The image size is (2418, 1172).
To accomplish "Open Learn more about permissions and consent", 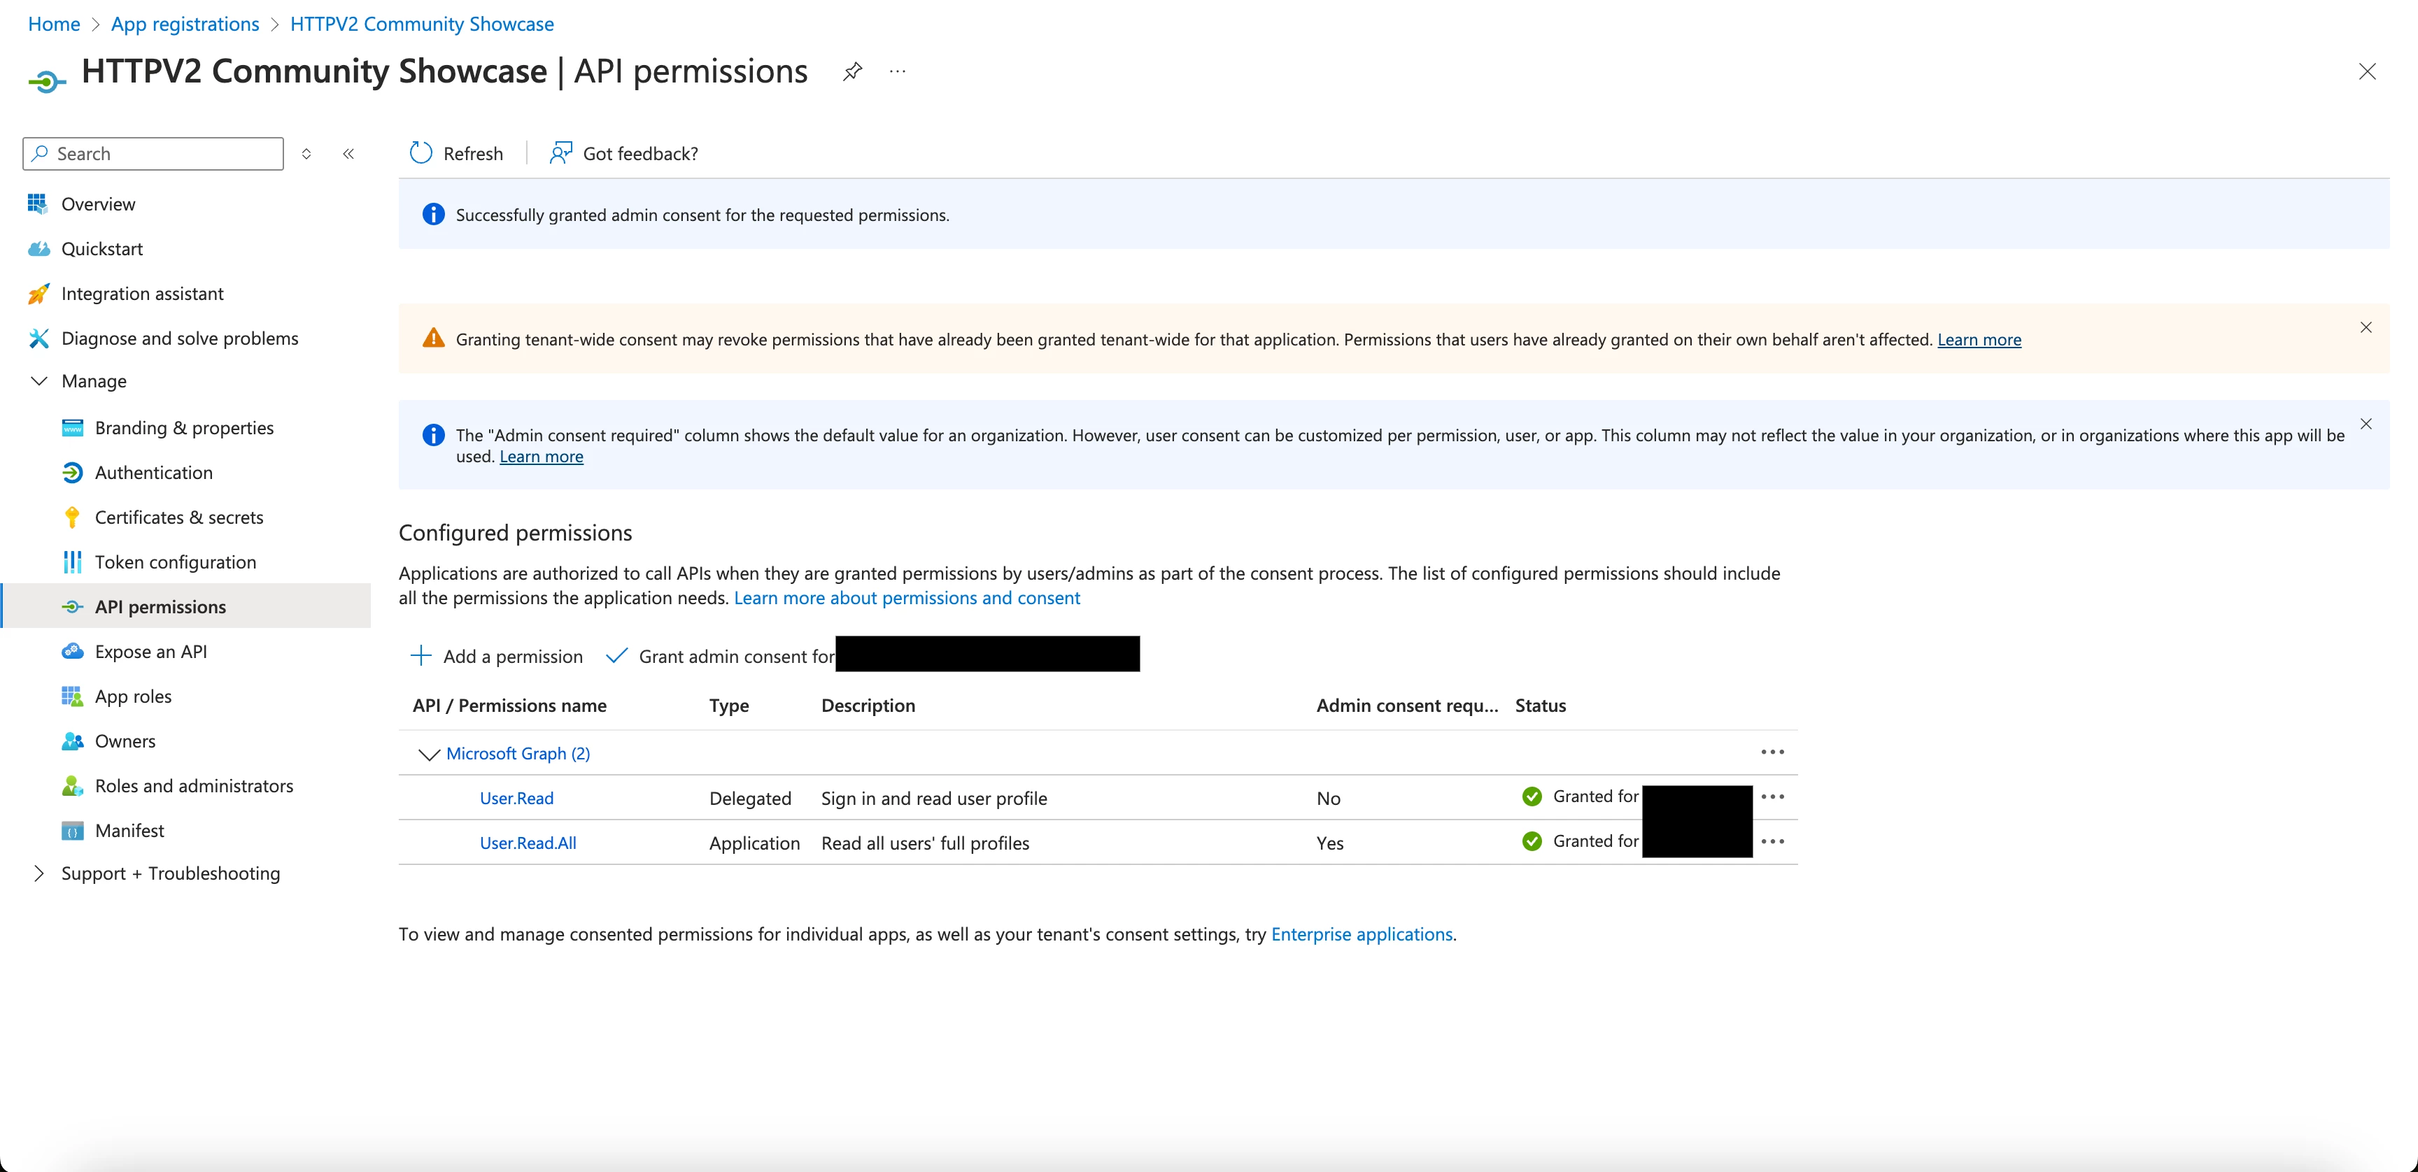I will pyautogui.click(x=907, y=598).
